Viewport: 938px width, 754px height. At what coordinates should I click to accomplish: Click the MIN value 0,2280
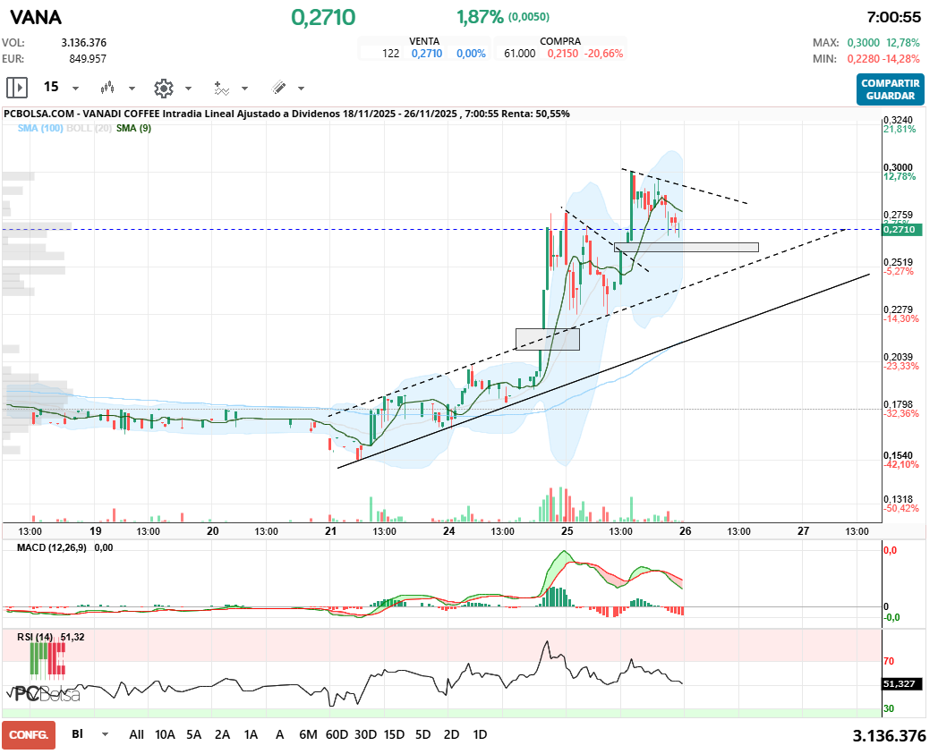click(863, 59)
